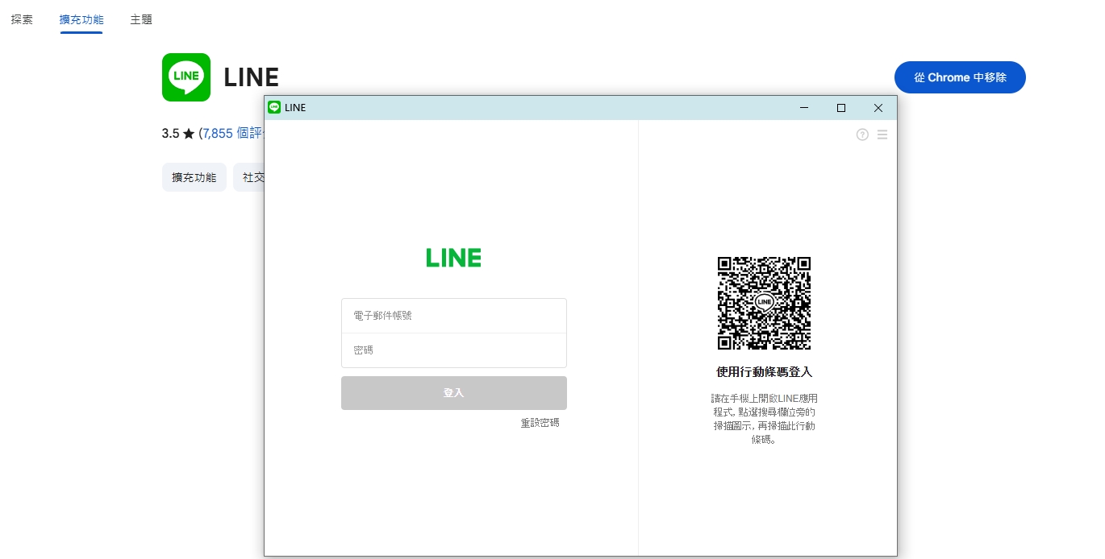
Task: Switch to the 探索 tab
Action: point(22,19)
